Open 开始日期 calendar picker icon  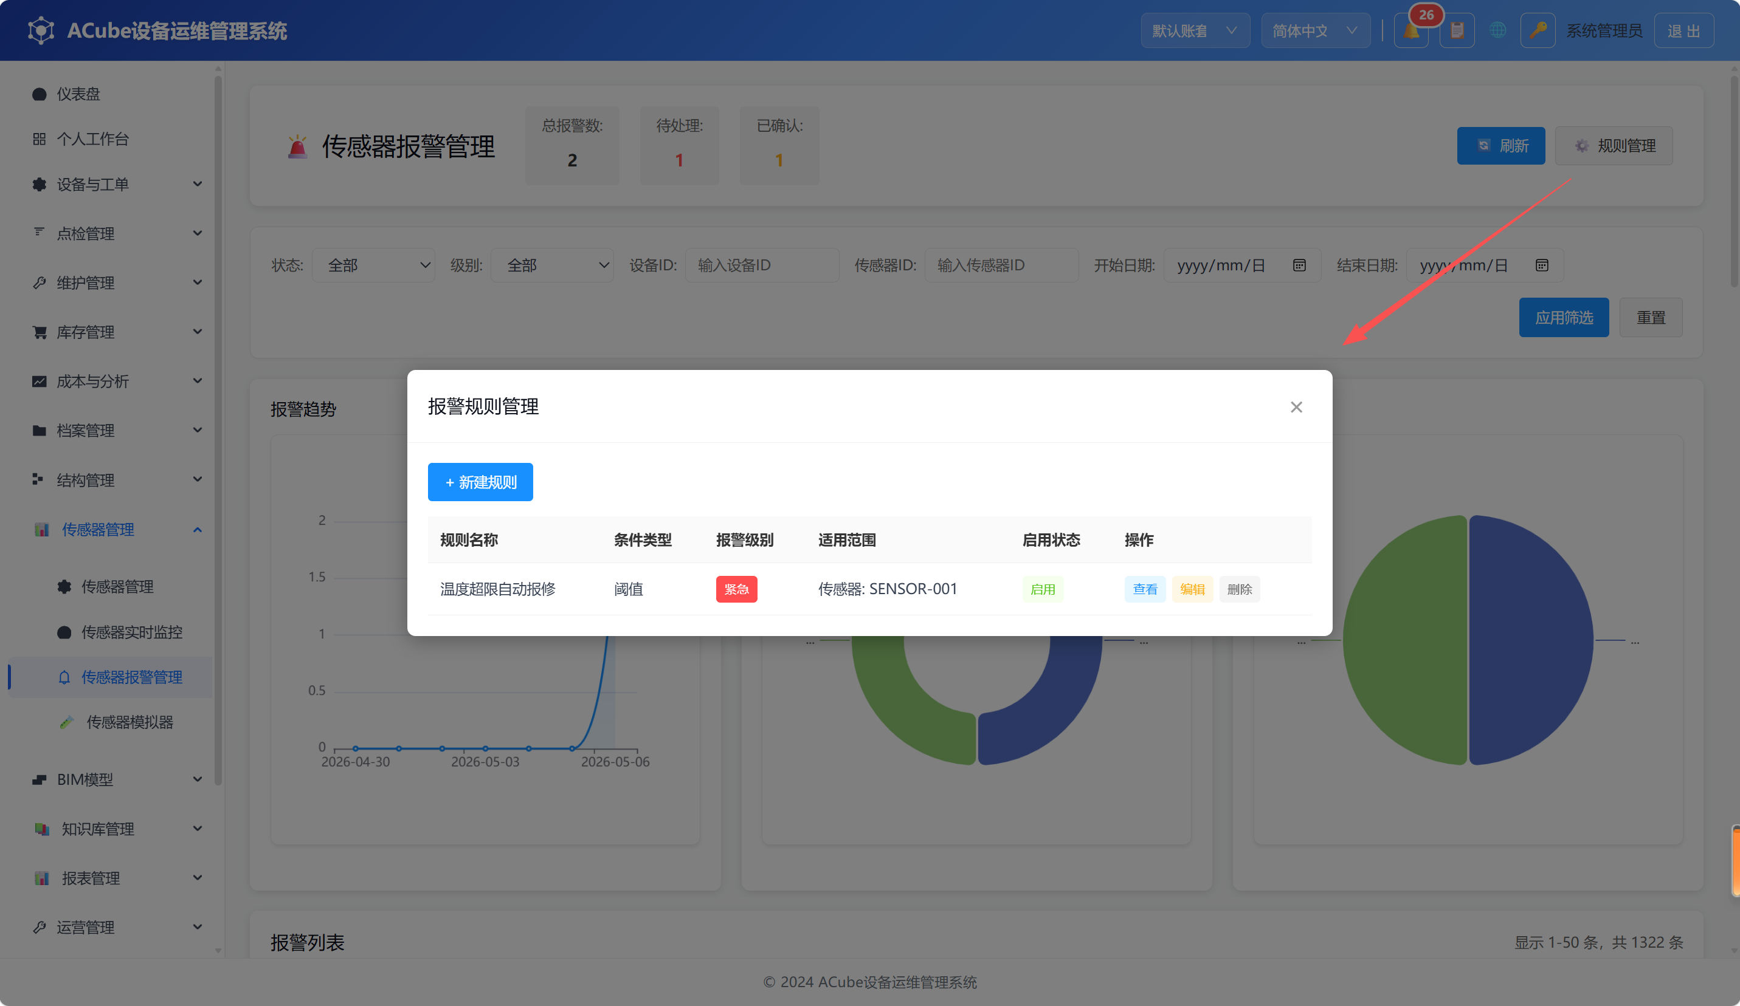1299,265
